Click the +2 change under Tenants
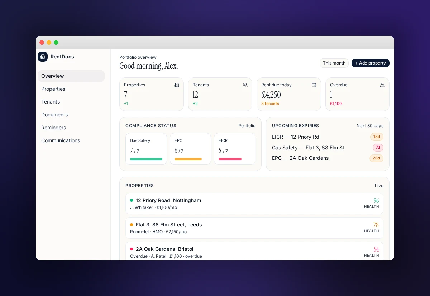Image resolution: width=430 pixels, height=296 pixels. 195,104
